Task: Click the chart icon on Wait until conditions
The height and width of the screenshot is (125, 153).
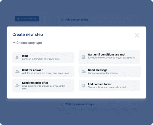Action: [x=83, y=57]
